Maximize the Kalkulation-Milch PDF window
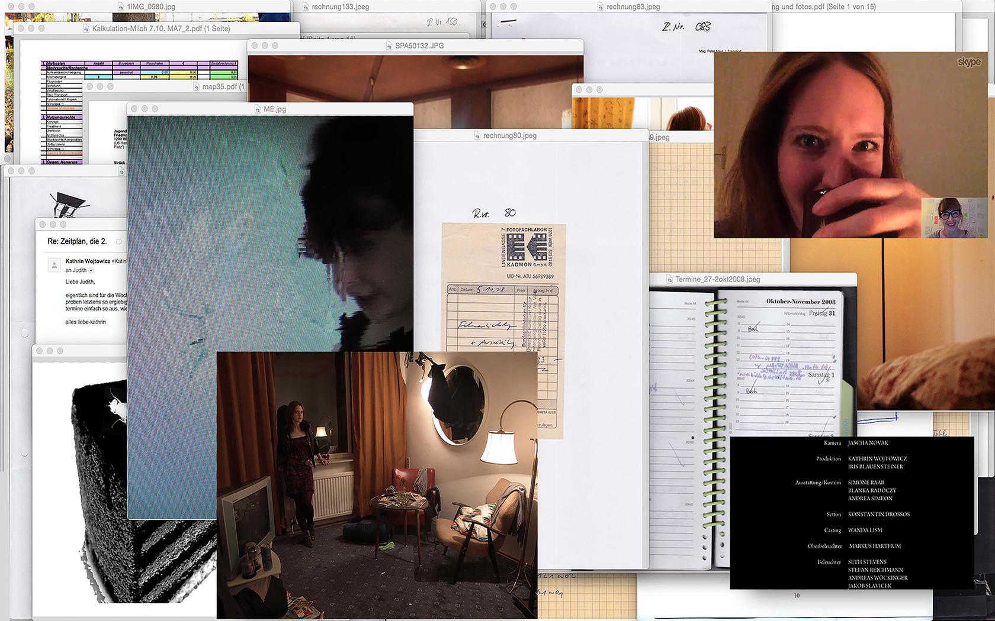 pyautogui.click(x=41, y=28)
